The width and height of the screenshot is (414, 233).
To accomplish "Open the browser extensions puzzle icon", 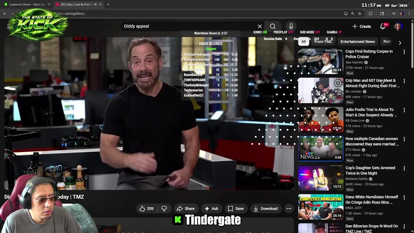I will coord(371,14).
